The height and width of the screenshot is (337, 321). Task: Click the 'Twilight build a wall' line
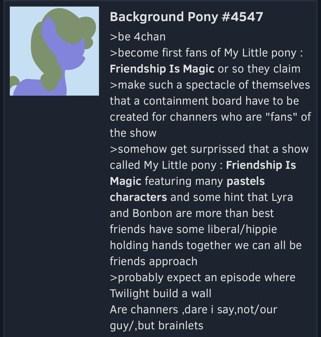coord(160,294)
